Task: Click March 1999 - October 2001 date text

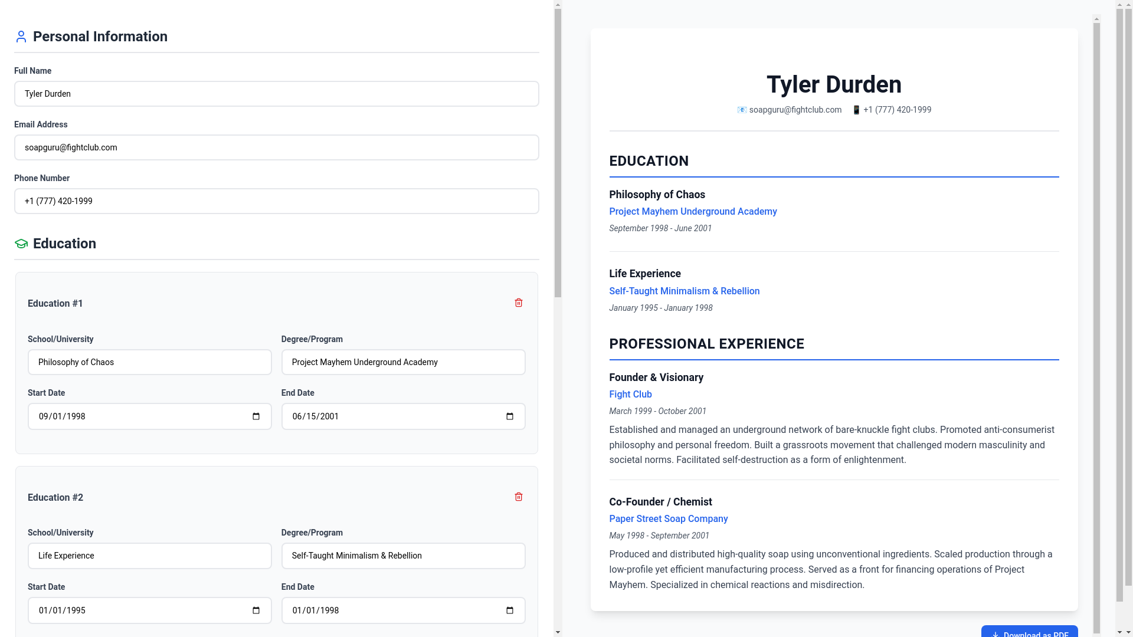Action: 657,411
